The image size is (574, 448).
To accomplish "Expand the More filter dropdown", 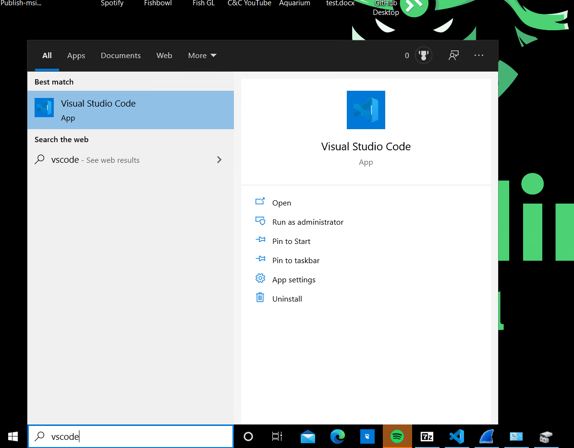I will pyautogui.click(x=202, y=56).
